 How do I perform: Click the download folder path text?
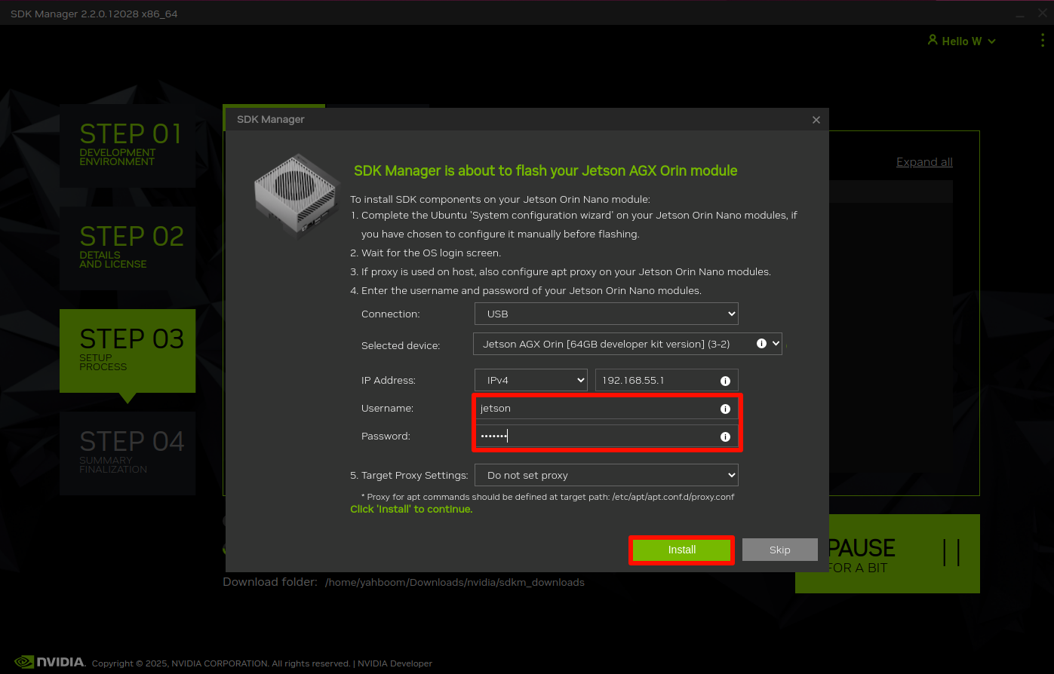pyautogui.click(x=455, y=582)
